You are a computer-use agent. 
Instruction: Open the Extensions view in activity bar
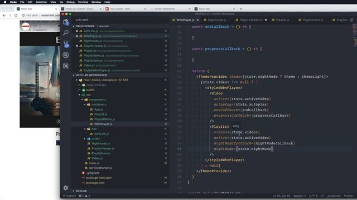click(x=66, y=66)
